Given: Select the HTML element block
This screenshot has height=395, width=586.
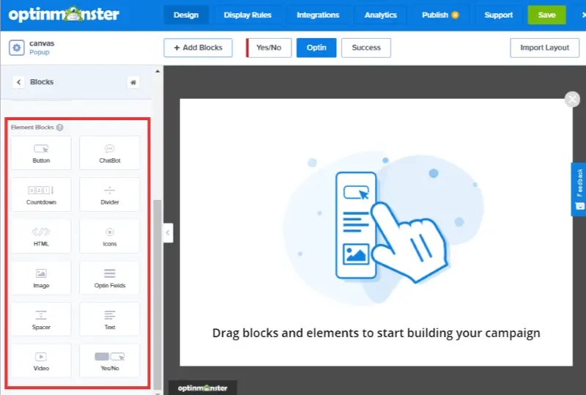Looking at the screenshot, I should pyautogui.click(x=41, y=236).
